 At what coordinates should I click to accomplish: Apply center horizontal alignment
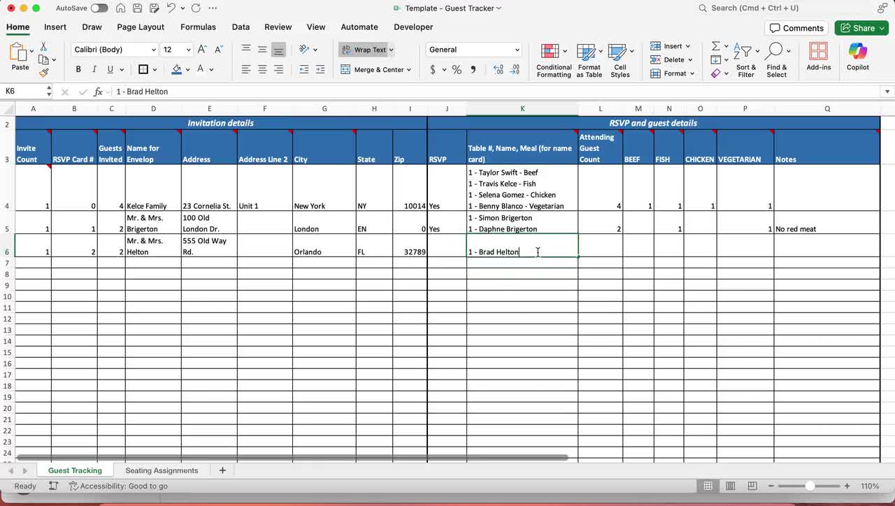point(262,69)
